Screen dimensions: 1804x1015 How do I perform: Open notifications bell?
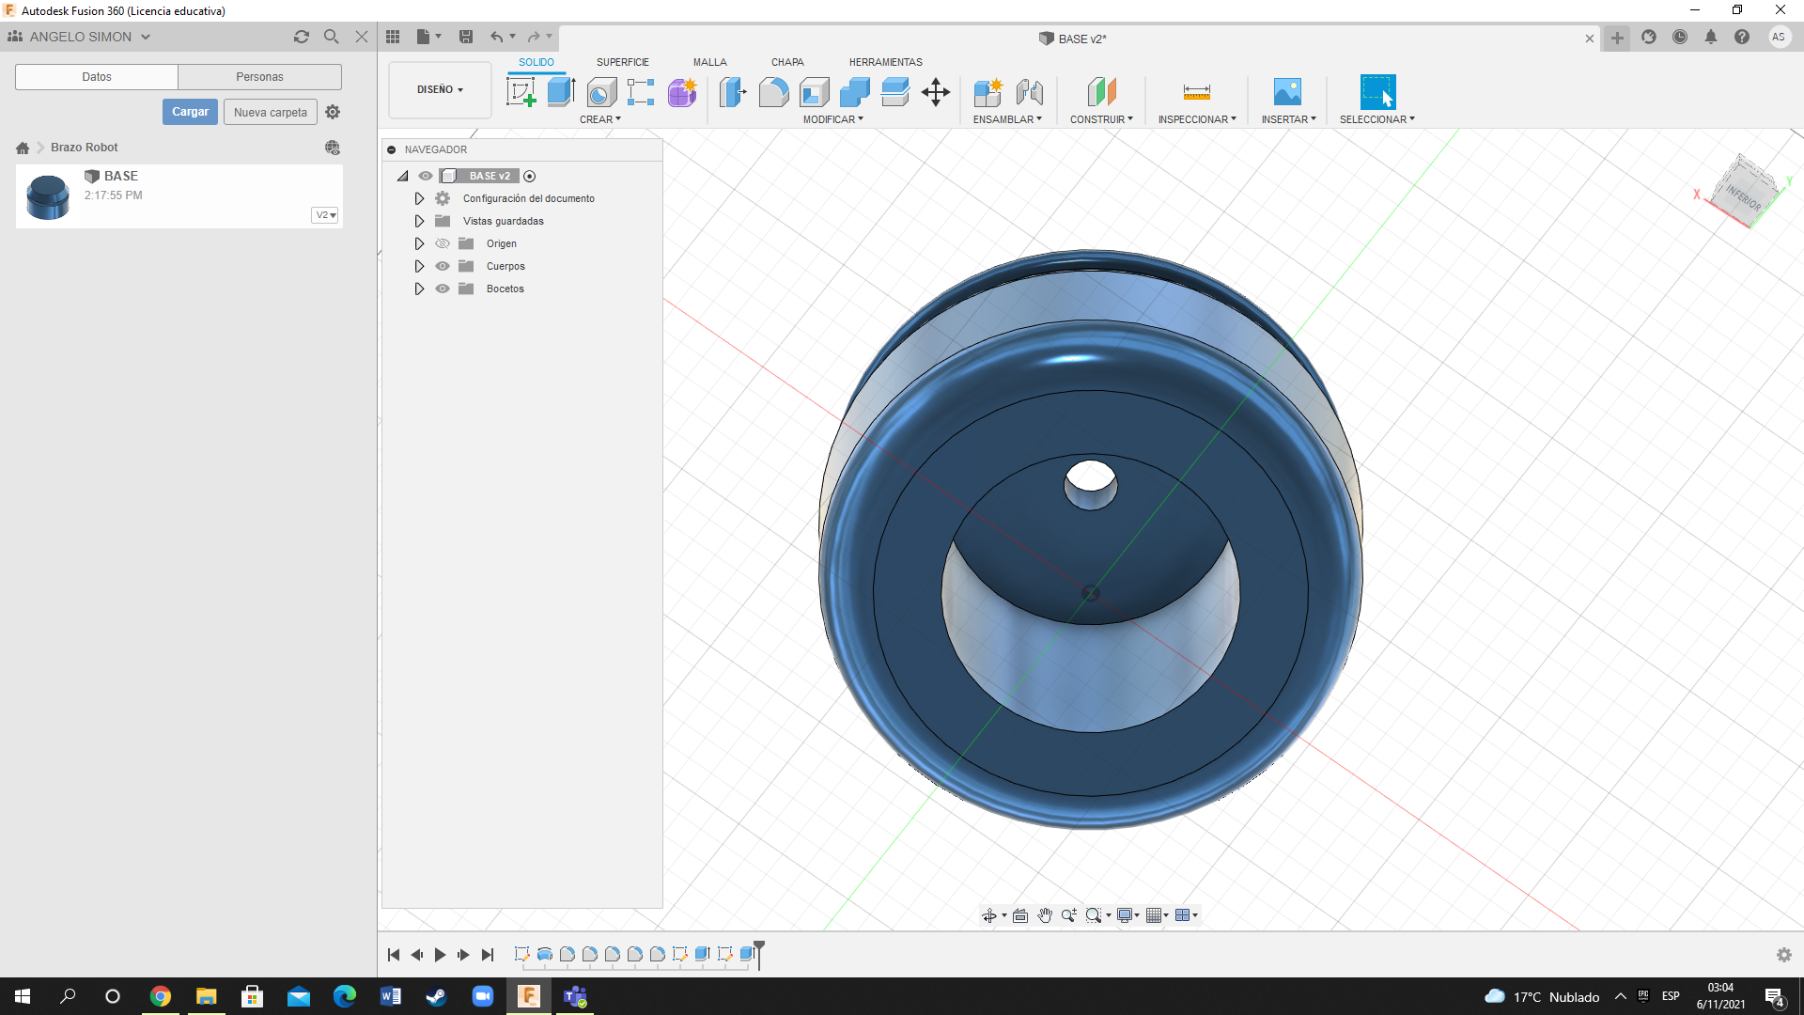[1711, 37]
